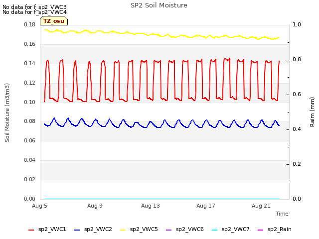Click the cyan sp2_VWC7 legend swatch
Screen dimensions: 319x239
tap(215, 230)
